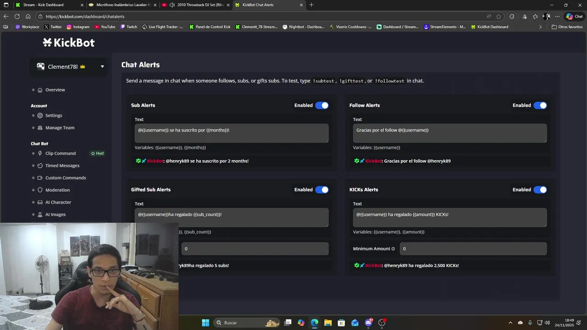Open browser settings three-dots menu
587x330 pixels.
pos(557,16)
